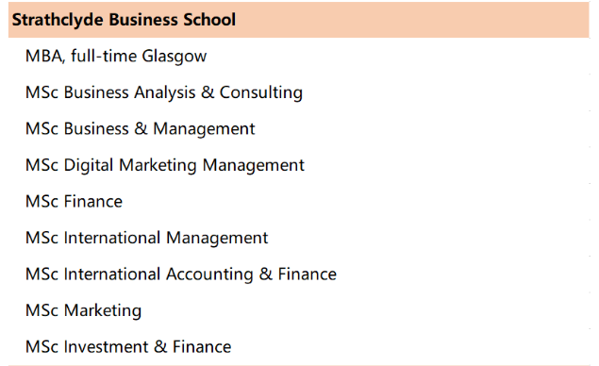This screenshot has height=366, width=599.
Task: Click the word Consulting in second row
Action: tap(261, 92)
